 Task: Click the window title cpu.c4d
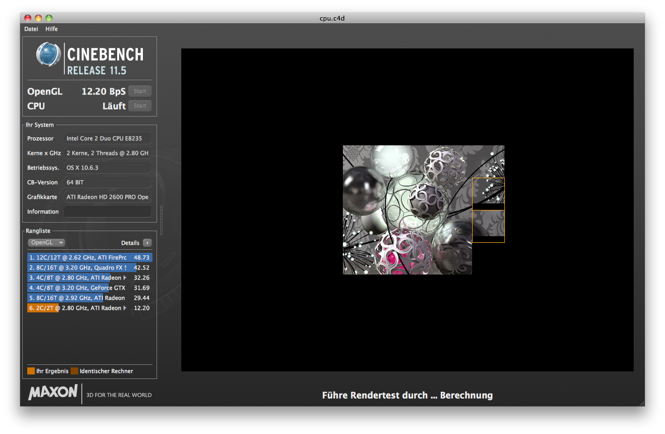[332, 18]
